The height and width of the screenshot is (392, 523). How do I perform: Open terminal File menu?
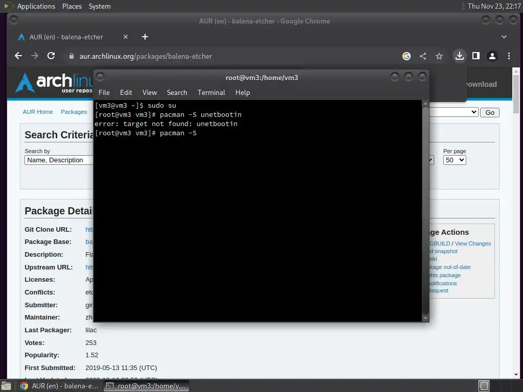pyautogui.click(x=104, y=93)
